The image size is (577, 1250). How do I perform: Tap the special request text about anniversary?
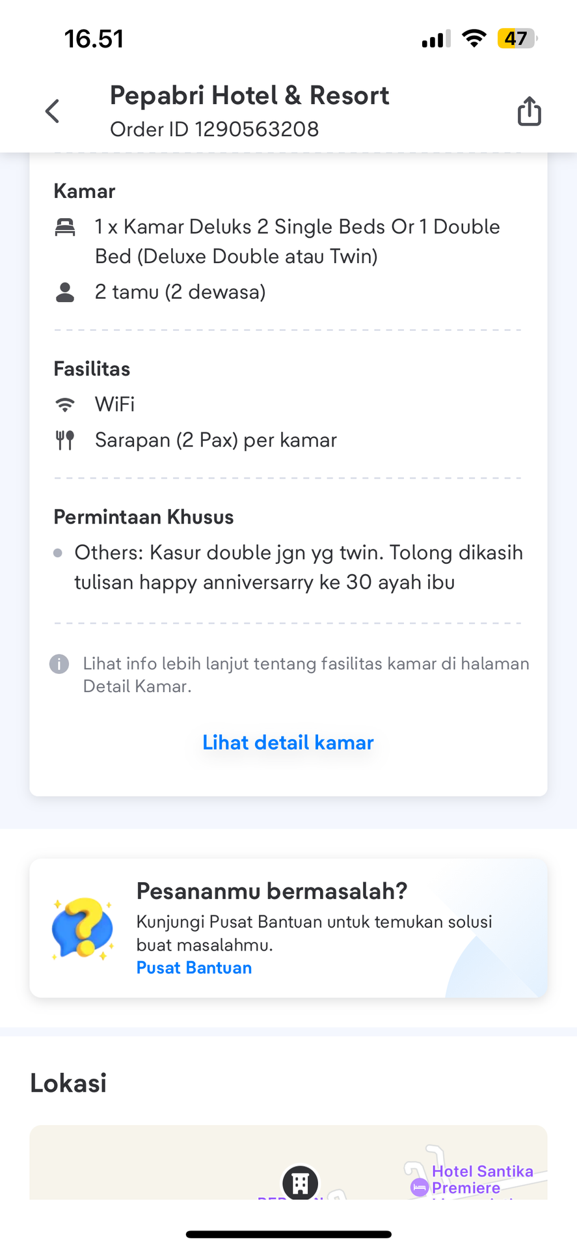pos(299,567)
